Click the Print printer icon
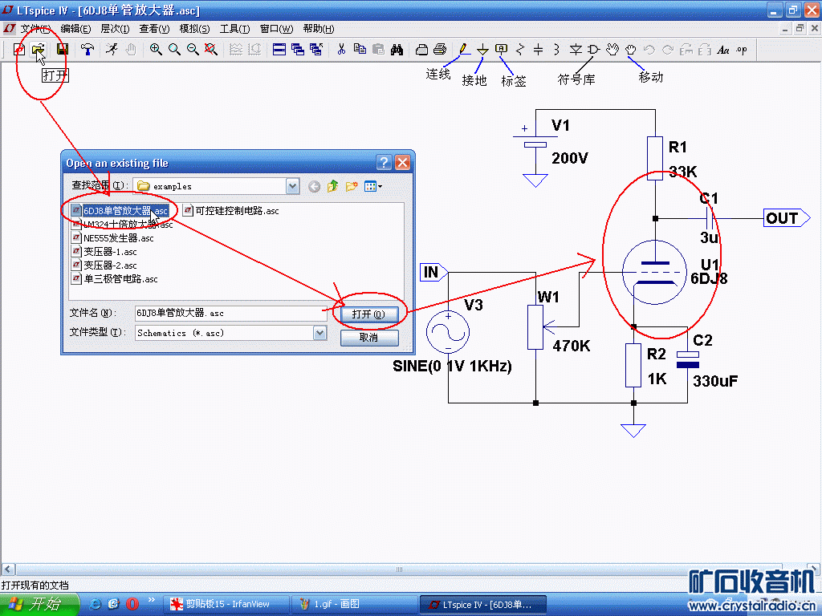 click(441, 49)
